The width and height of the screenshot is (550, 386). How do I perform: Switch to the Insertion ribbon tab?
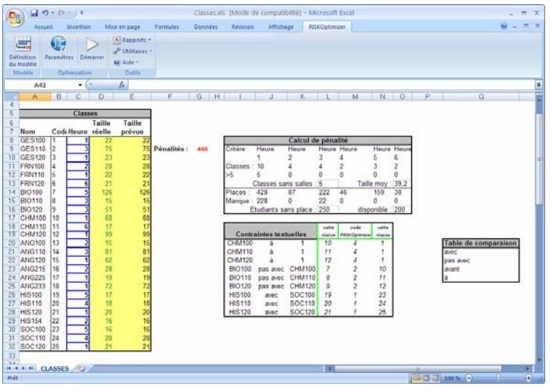(79, 27)
